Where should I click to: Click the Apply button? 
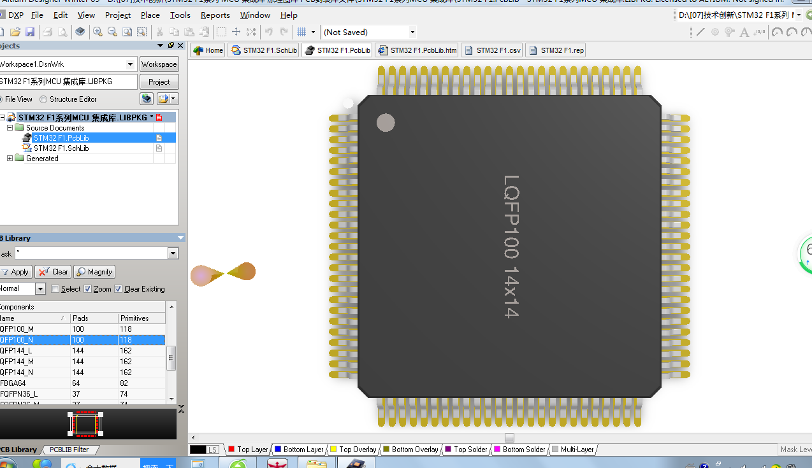pyautogui.click(x=15, y=272)
